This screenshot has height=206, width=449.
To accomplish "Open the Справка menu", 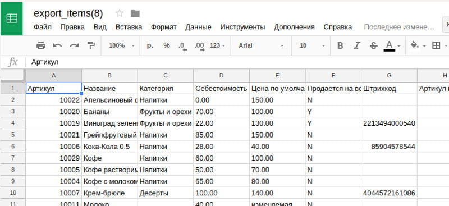I will [338, 27].
